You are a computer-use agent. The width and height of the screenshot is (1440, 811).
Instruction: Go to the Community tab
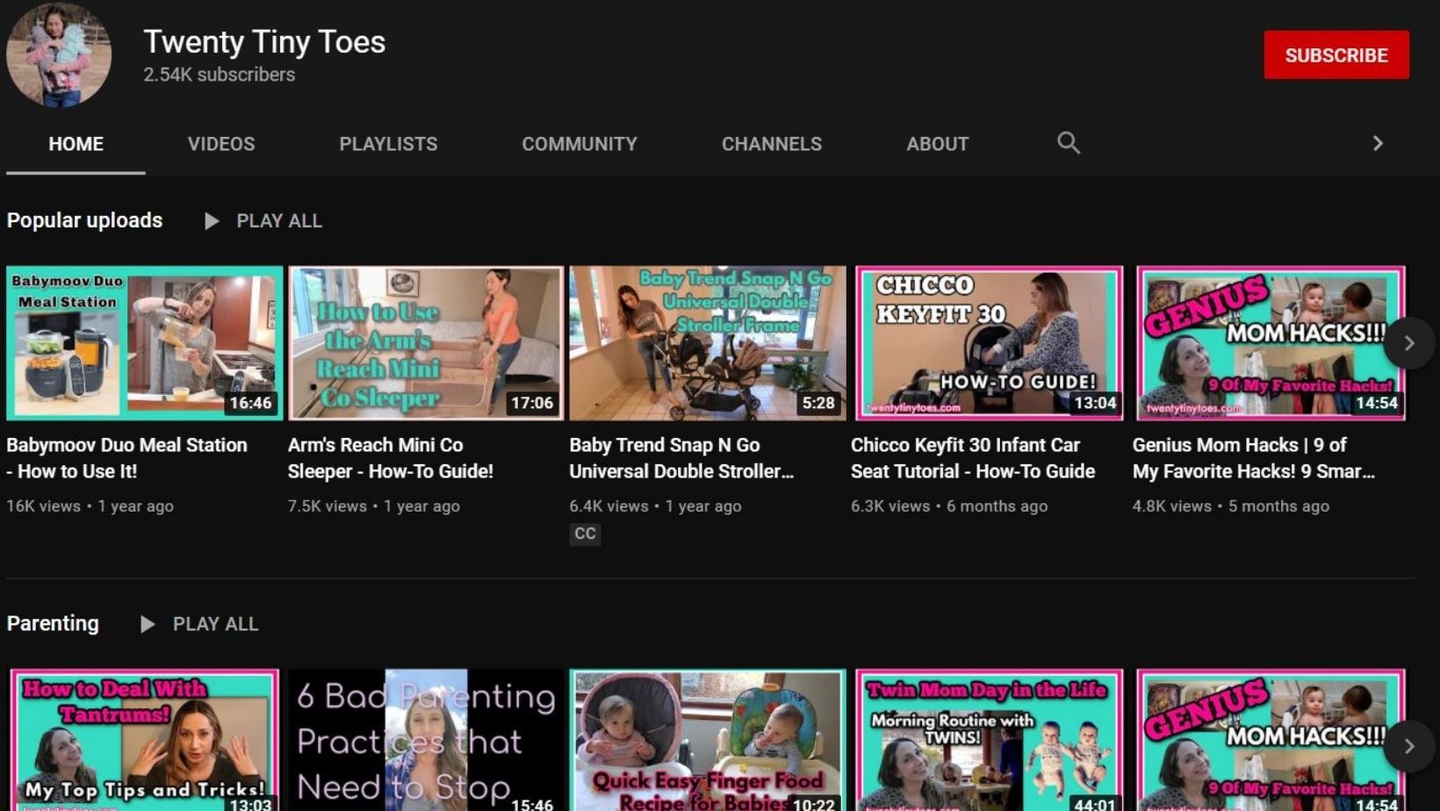coord(580,144)
